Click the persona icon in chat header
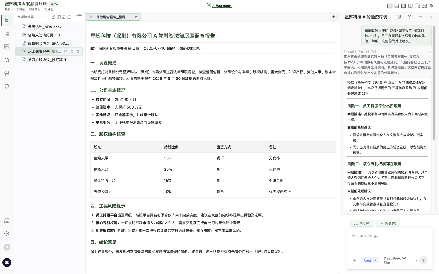 [x=399, y=17]
